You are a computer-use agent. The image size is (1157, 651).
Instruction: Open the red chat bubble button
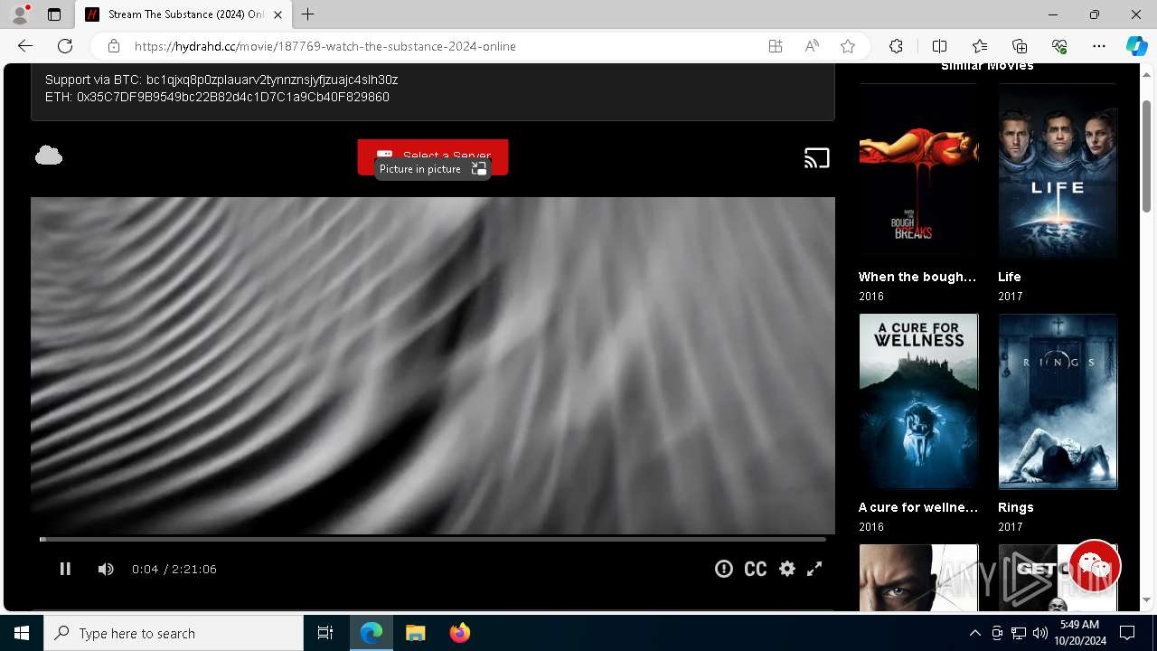1094,567
